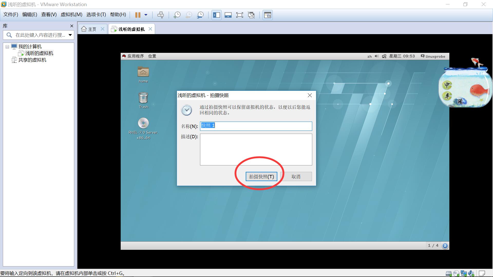Click the Send Ctrl+Alt+Del icon
Screen dimensions: 493x277
click(160, 15)
